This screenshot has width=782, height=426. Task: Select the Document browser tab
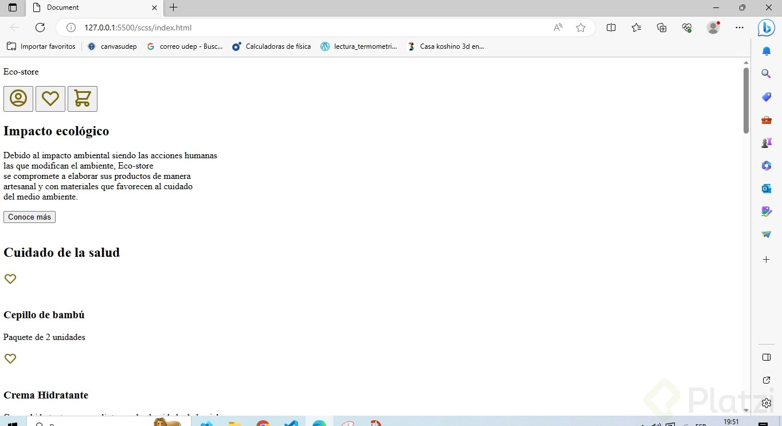coord(96,7)
